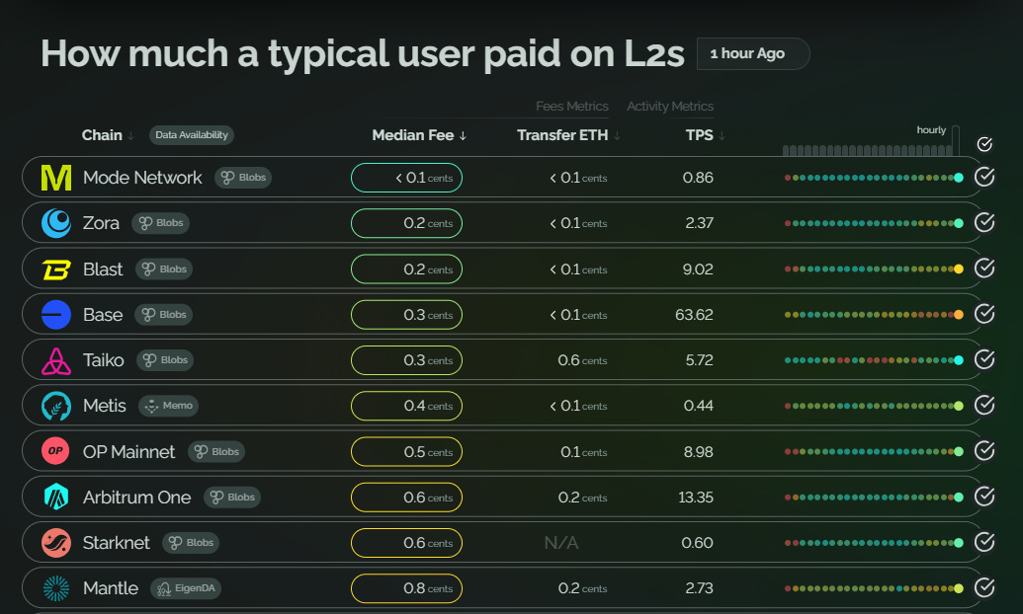Click the Blobs badge next to OP Mainnet
Screen dimensions: 1023x614
216,452
